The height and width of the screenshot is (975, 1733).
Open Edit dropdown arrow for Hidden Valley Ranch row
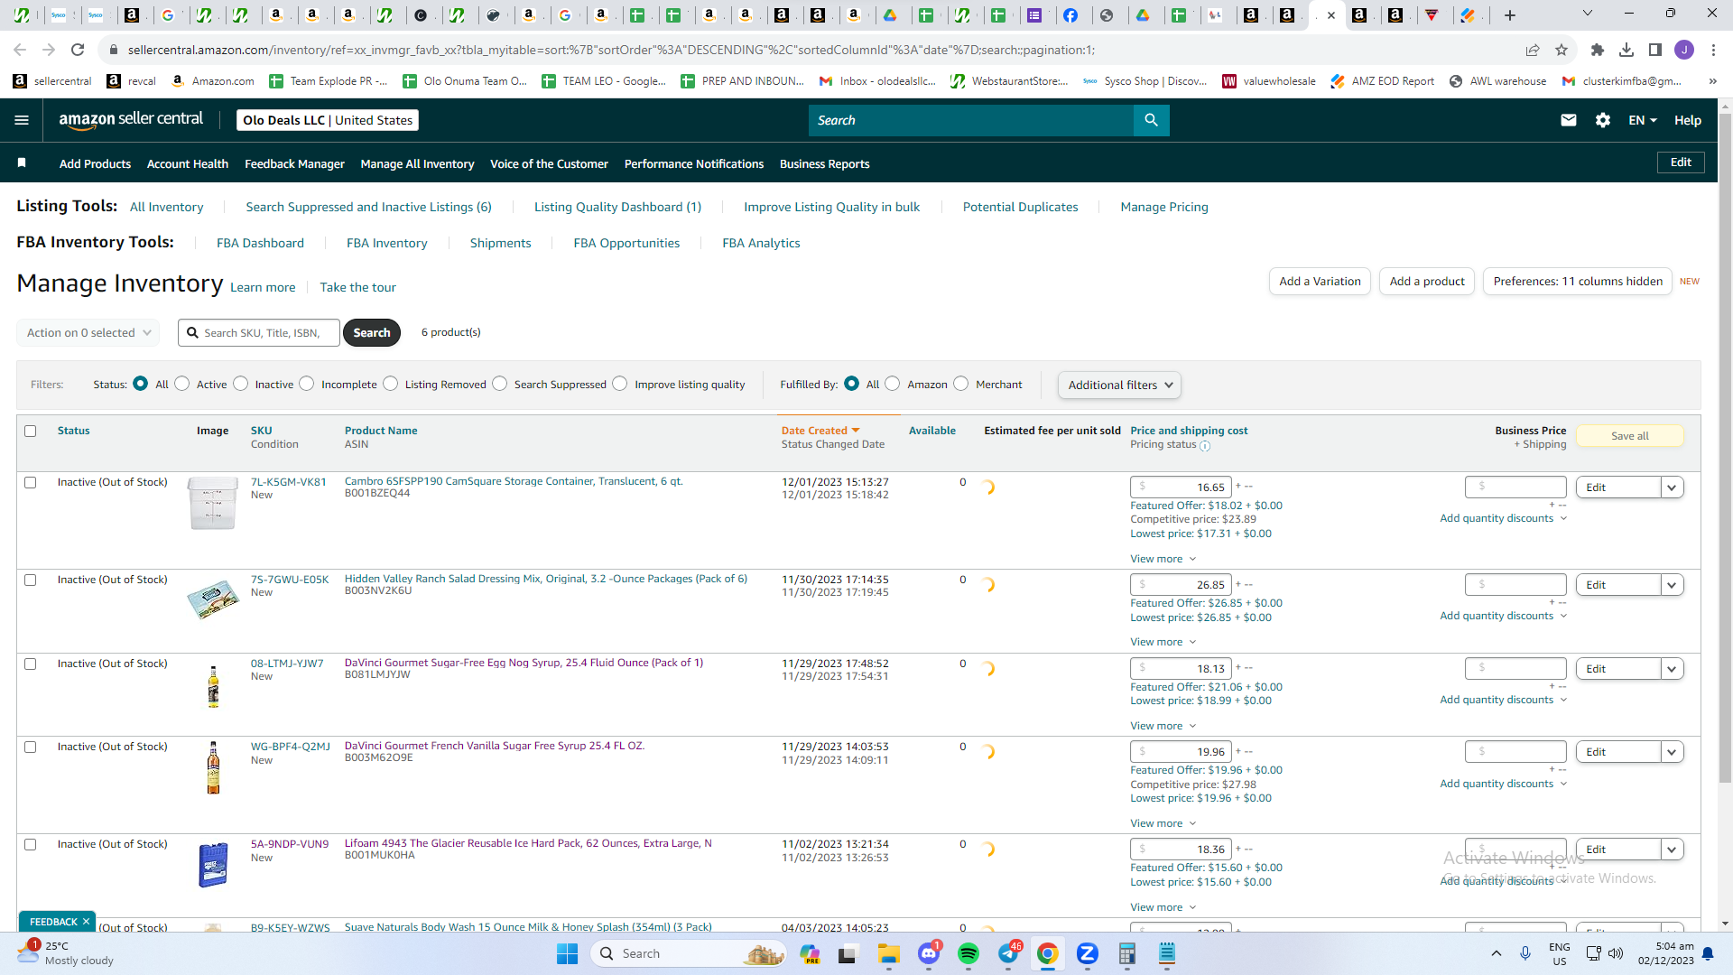(1672, 585)
